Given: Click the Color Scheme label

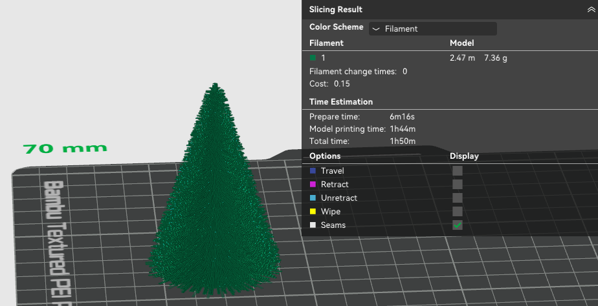Looking at the screenshot, I should [336, 27].
